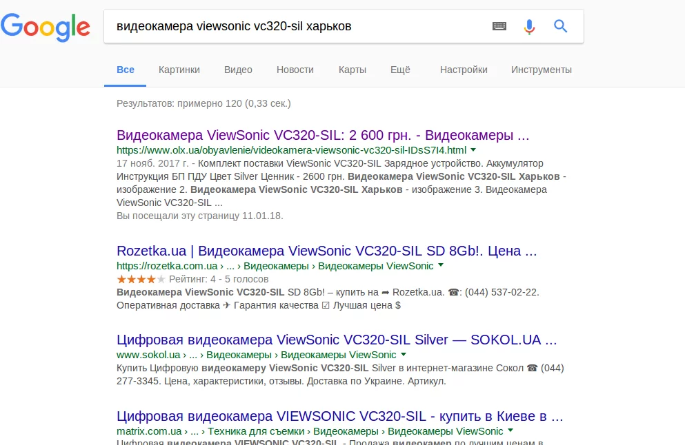The image size is (685, 445).
Task: Open the SOKOL.UA Цифровая видеокамера result
Action: point(337,340)
